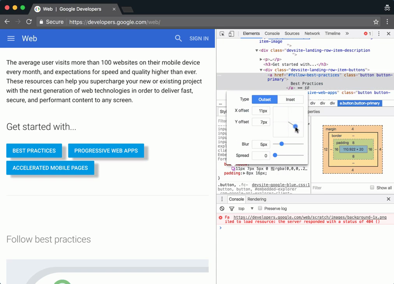This screenshot has width=394, height=284.
Task: Click the ellipsis in the breadcrumb bar
Action: 220,103
